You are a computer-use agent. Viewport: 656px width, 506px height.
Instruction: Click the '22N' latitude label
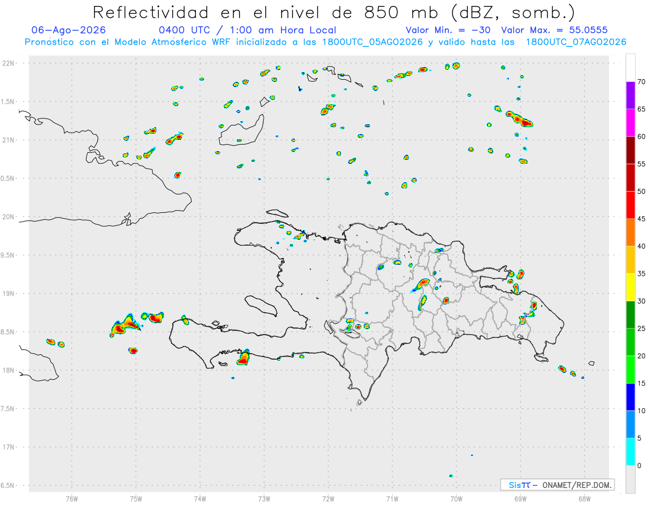click(x=9, y=63)
